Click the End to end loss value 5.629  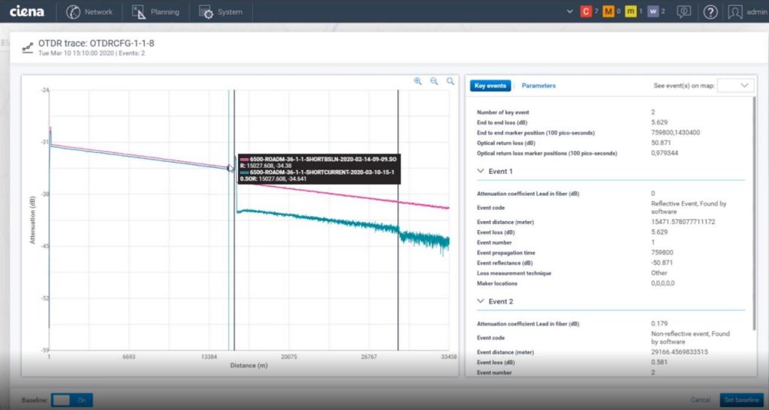pyautogui.click(x=659, y=122)
